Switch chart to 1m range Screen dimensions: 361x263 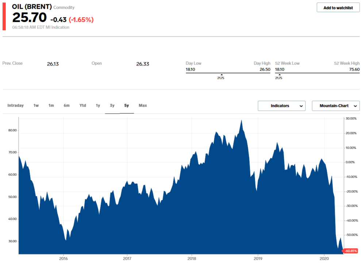(x=51, y=106)
